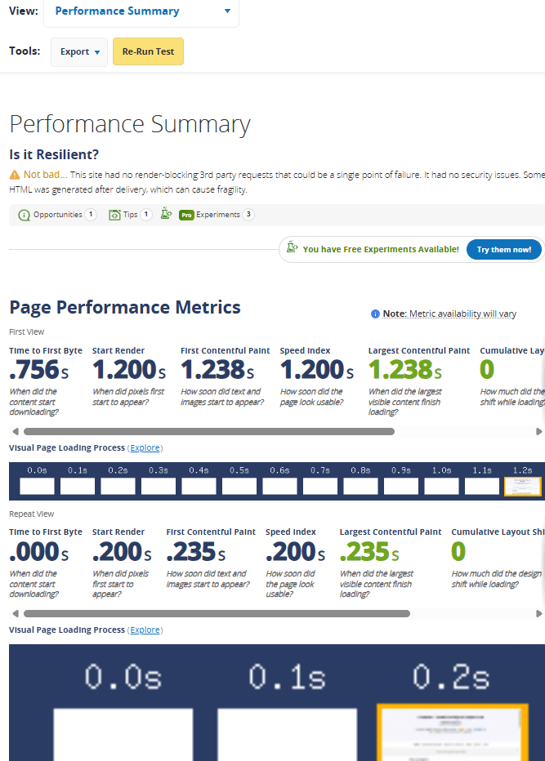Open first Explore link under First View
545x761 pixels.
coord(145,447)
